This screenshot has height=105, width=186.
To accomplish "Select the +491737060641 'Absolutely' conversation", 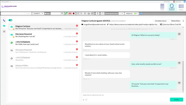I will point(44,59).
